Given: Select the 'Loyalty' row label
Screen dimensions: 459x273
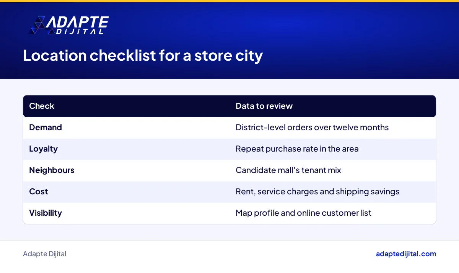Looking at the screenshot, I should click(x=43, y=149).
